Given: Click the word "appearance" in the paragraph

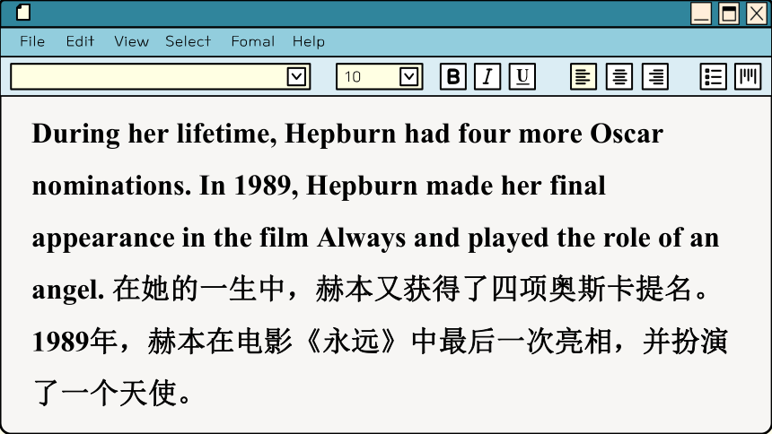Looking at the screenshot, I should coord(103,239).
